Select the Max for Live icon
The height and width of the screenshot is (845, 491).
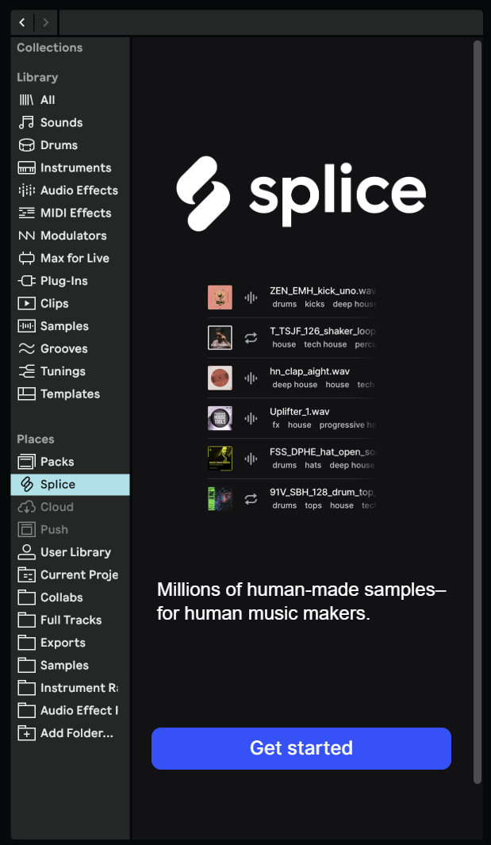point(27,259)
